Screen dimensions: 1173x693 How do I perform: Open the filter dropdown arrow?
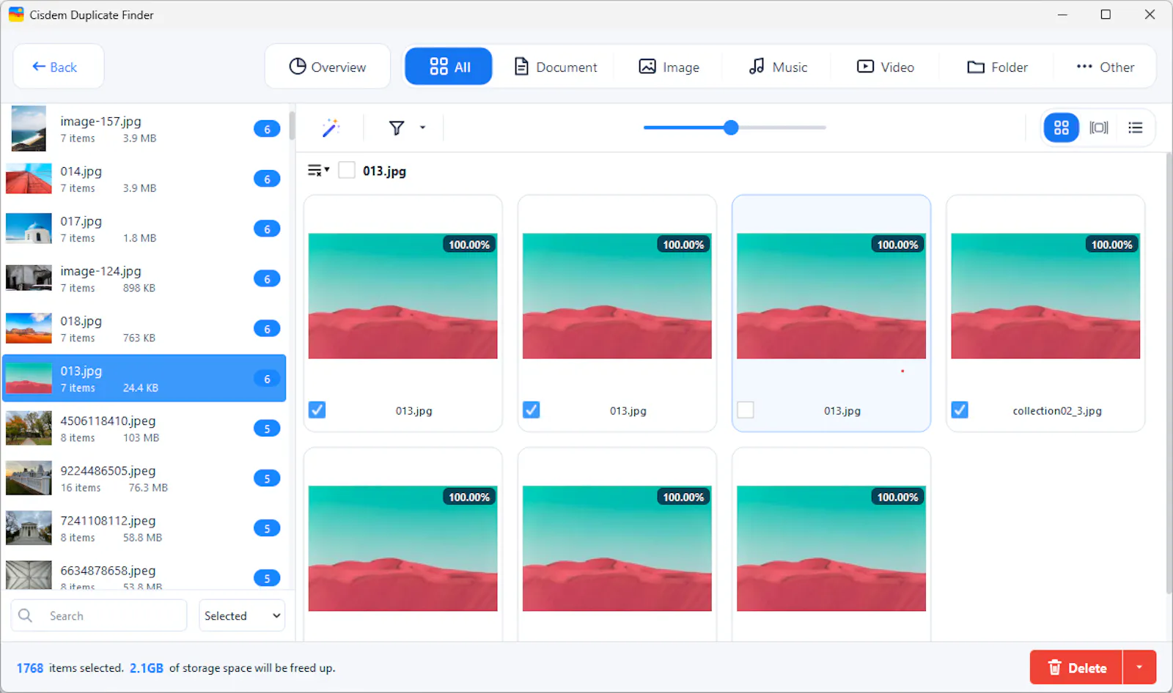(422, 127)
